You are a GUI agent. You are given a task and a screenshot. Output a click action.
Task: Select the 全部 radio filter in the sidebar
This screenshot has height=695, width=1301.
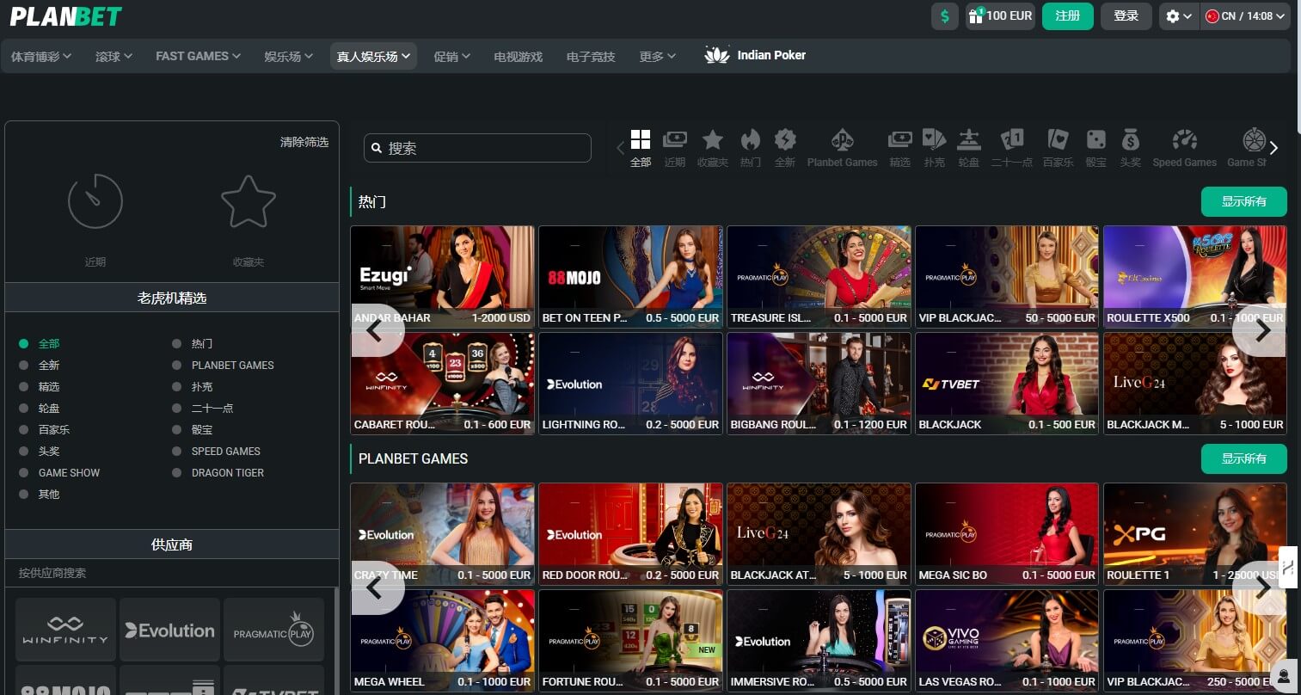(24, 343)
